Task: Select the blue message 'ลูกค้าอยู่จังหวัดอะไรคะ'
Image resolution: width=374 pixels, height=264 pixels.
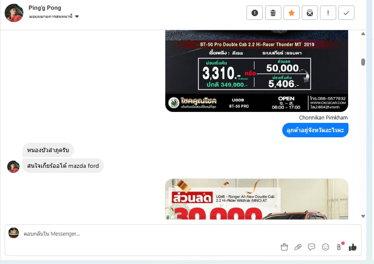Action: coord(315,130)
